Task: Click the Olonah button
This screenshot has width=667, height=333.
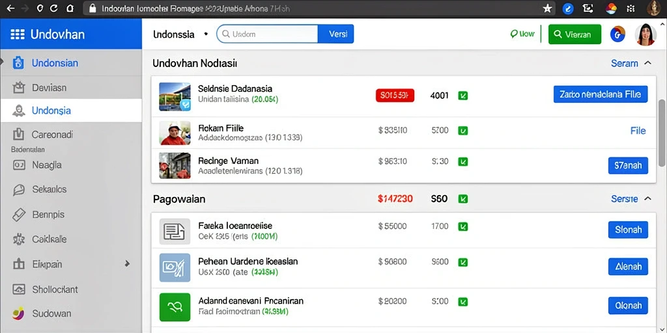Action: pyautogui.click(x=629, y=306)
